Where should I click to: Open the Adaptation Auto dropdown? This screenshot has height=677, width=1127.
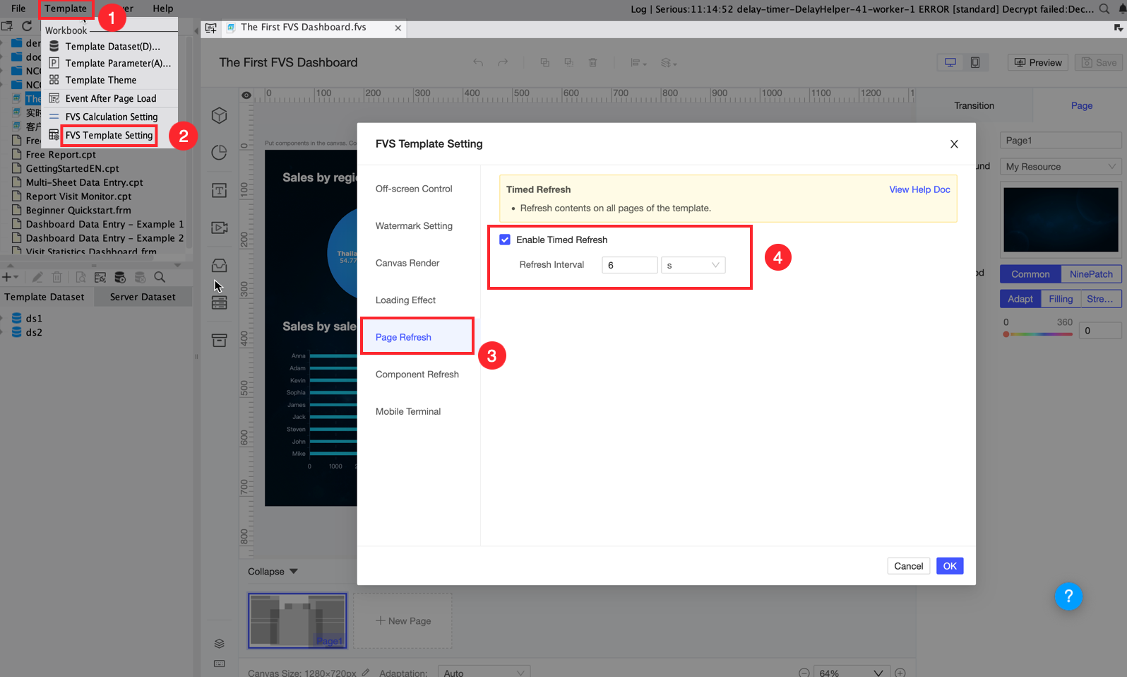tap(484, 673)
